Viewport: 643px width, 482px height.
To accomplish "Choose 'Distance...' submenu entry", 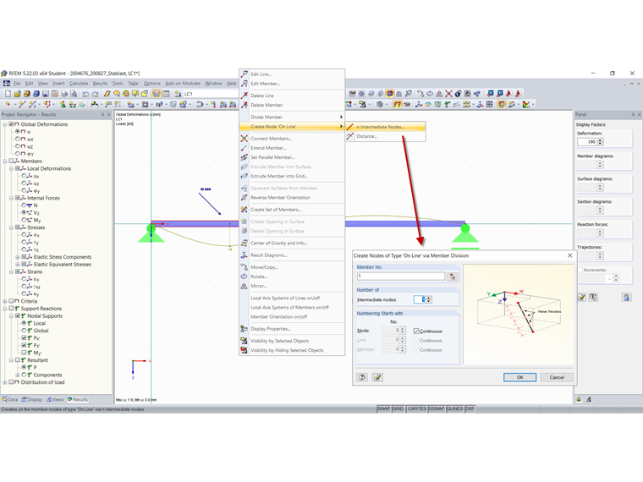I will [386, 136].
